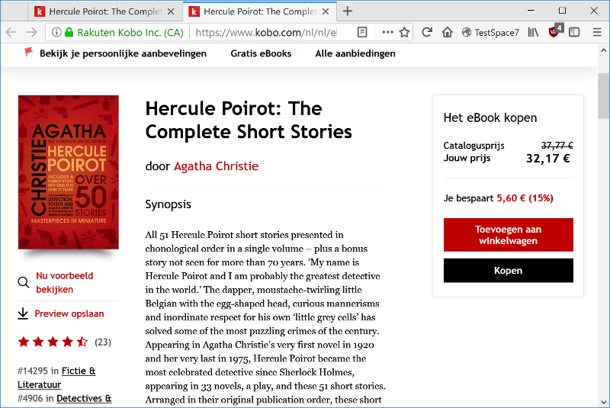Open the Firefox hamburger menu
This screenshot has height=408, width=610.
(597, 32)
